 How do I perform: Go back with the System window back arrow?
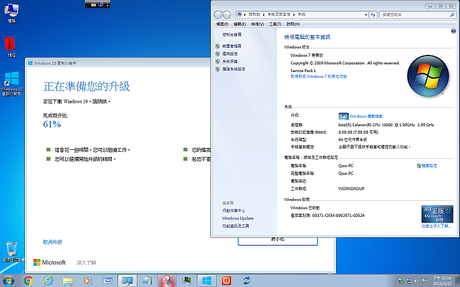218,15
